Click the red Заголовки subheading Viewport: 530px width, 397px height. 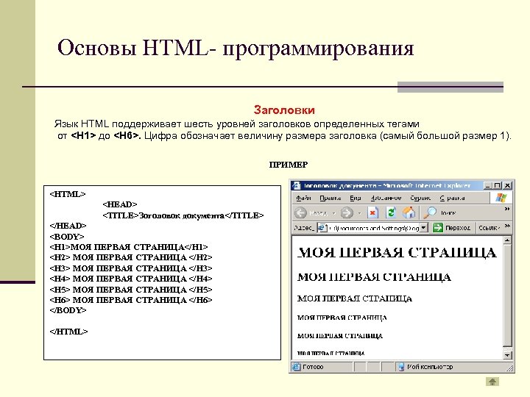(x=284, y=110)
